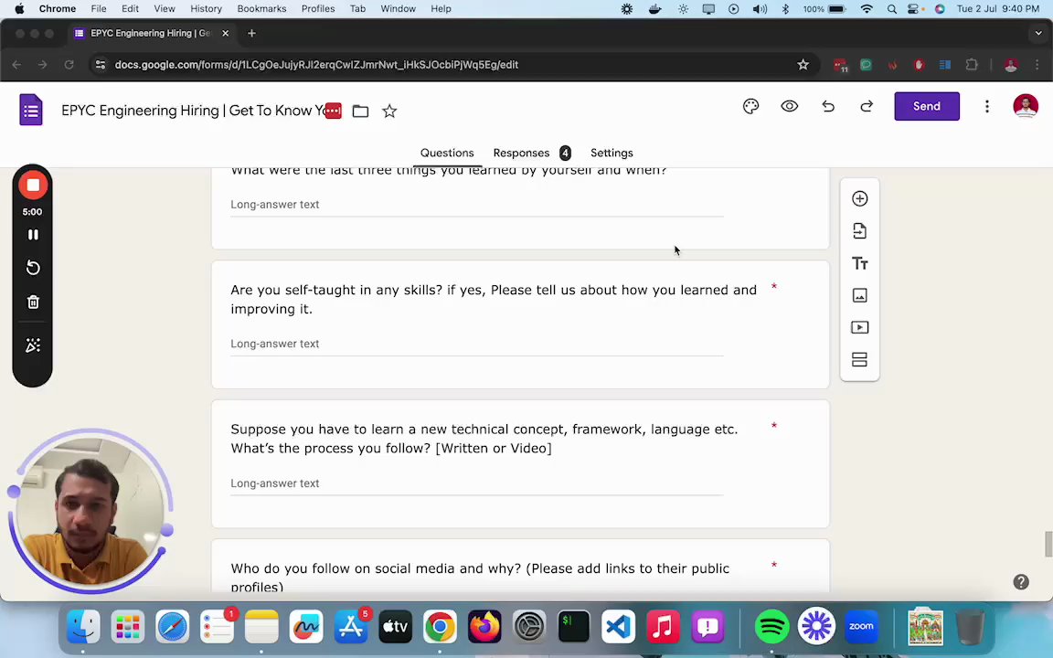Open recording effects confetti icon
Viewport: 1053px width, 658px height.
32,345
